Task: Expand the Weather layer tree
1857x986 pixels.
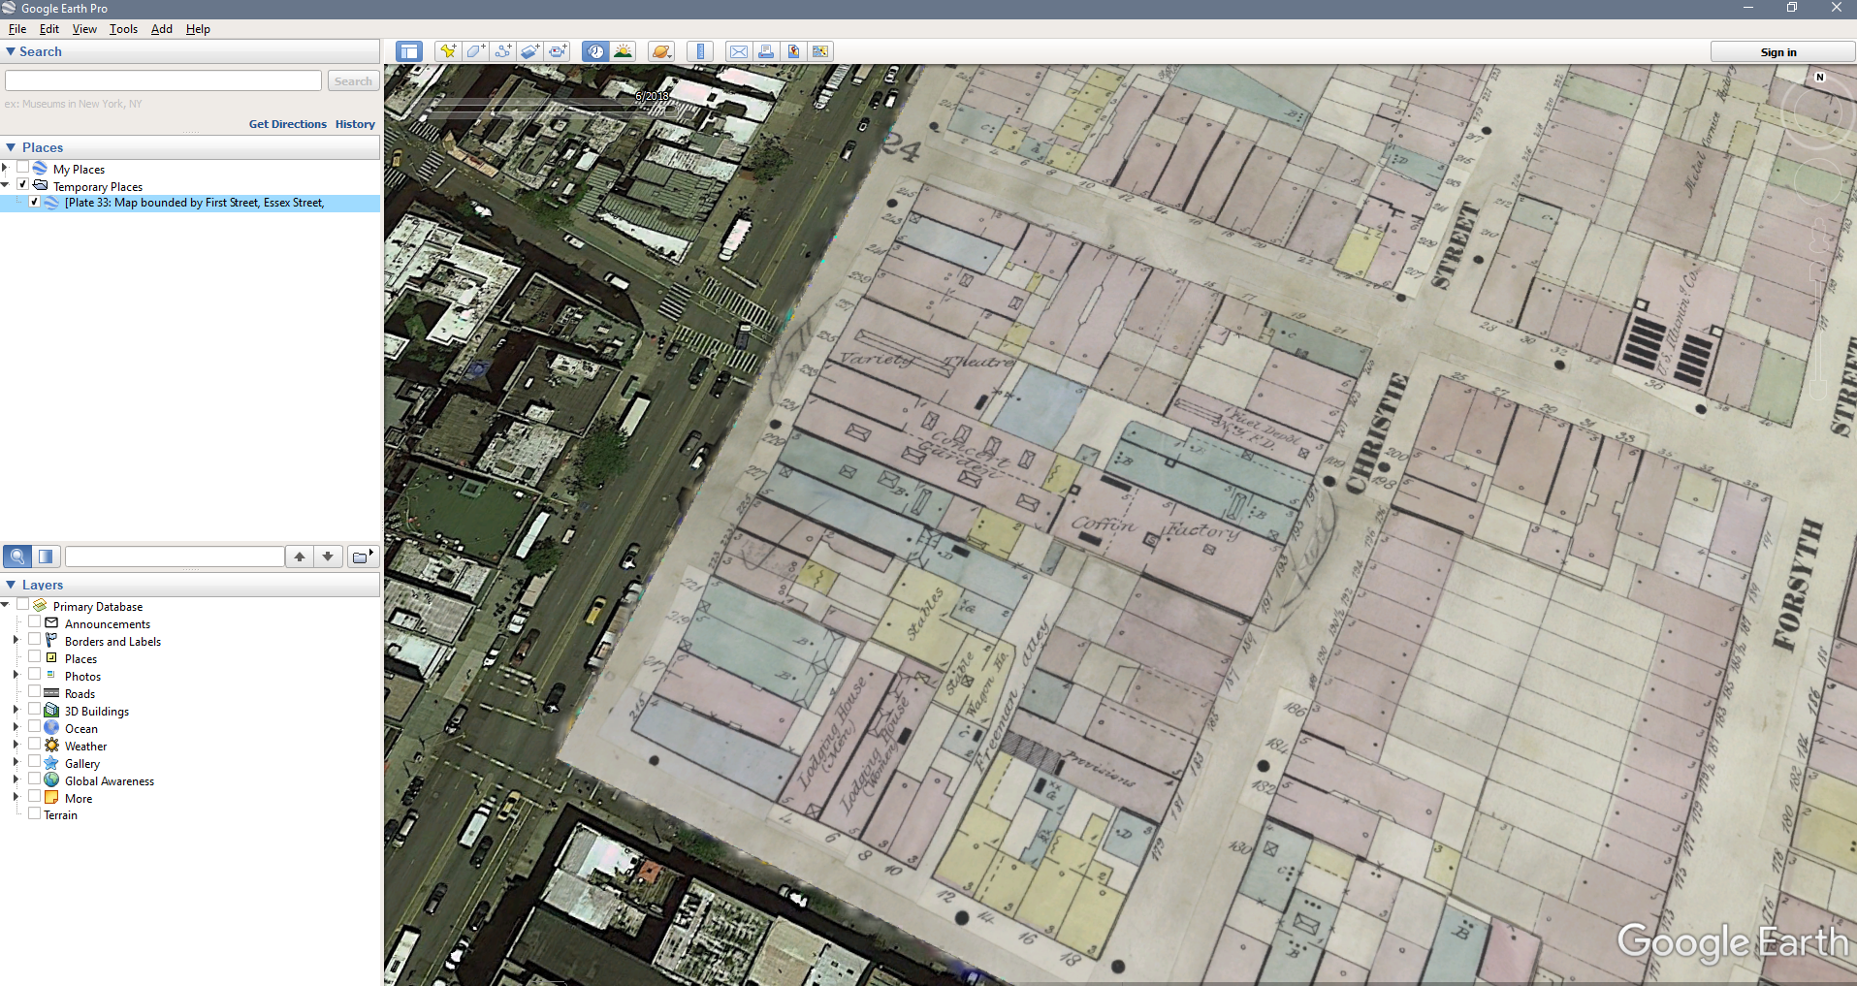Action: click(16, 746)
